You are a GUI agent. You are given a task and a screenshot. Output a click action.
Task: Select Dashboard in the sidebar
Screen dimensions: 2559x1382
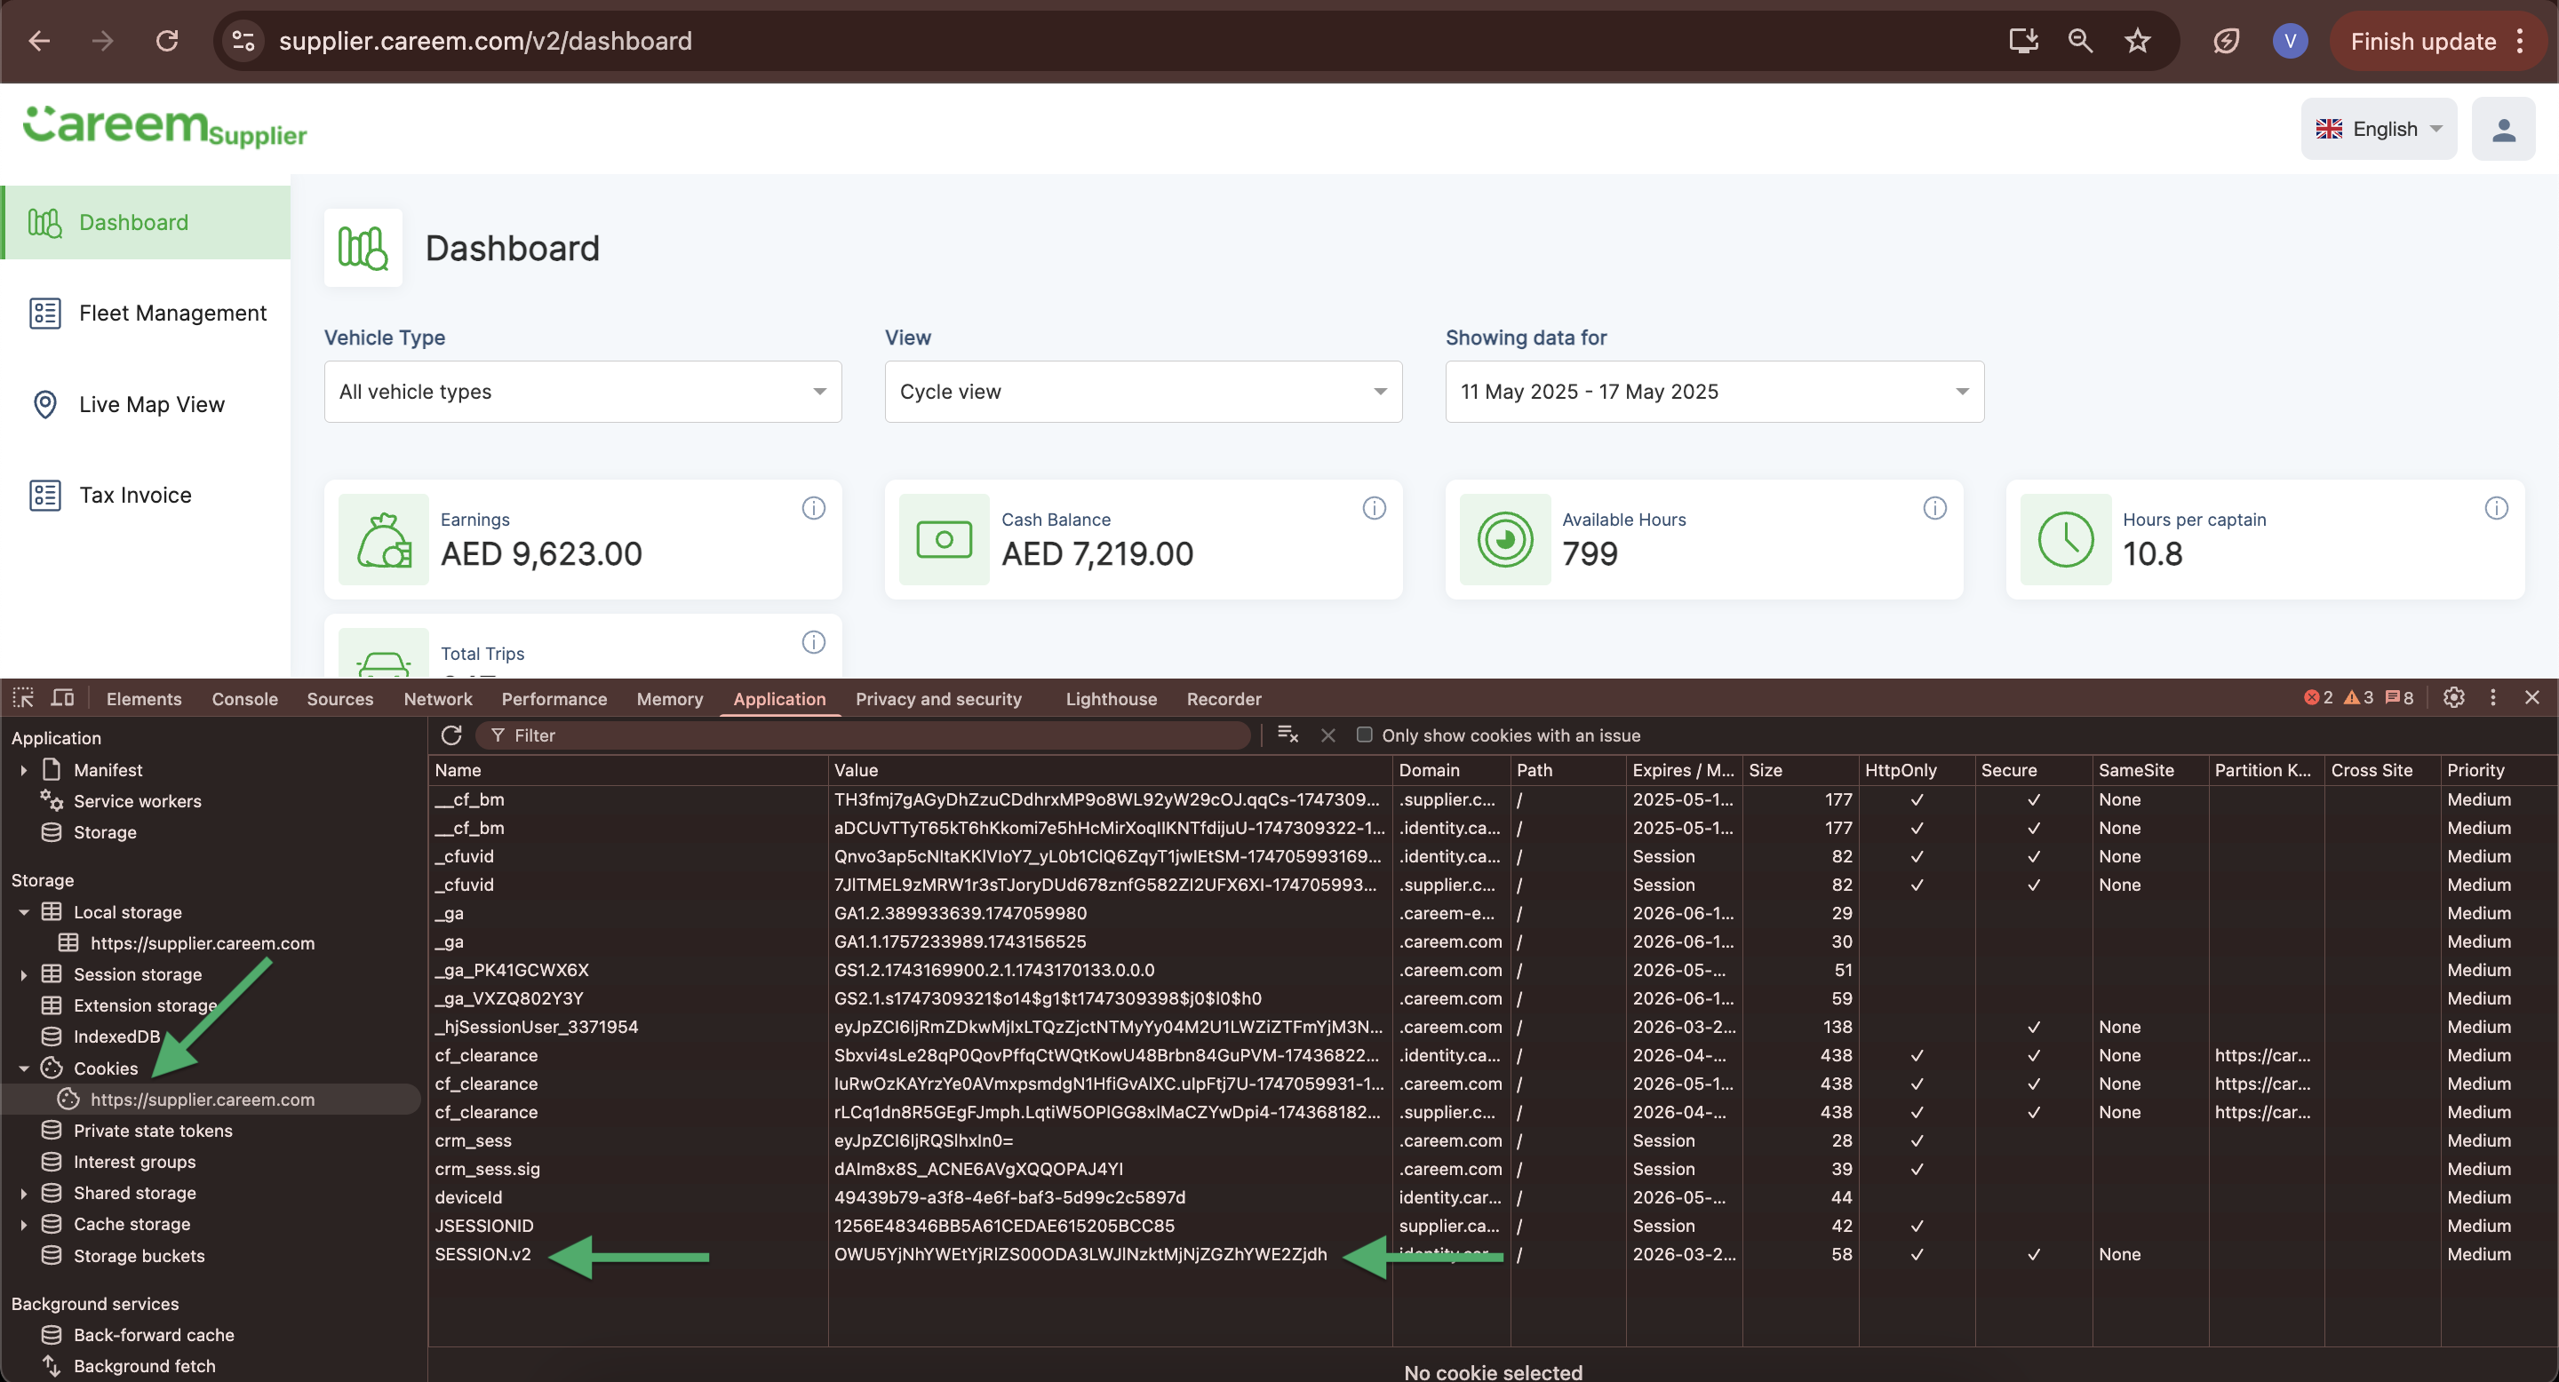[x=146, y=222]
